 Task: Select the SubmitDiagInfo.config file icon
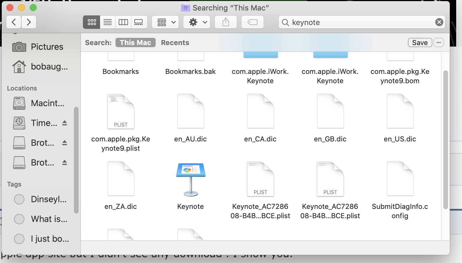click(x=400, y=179)
